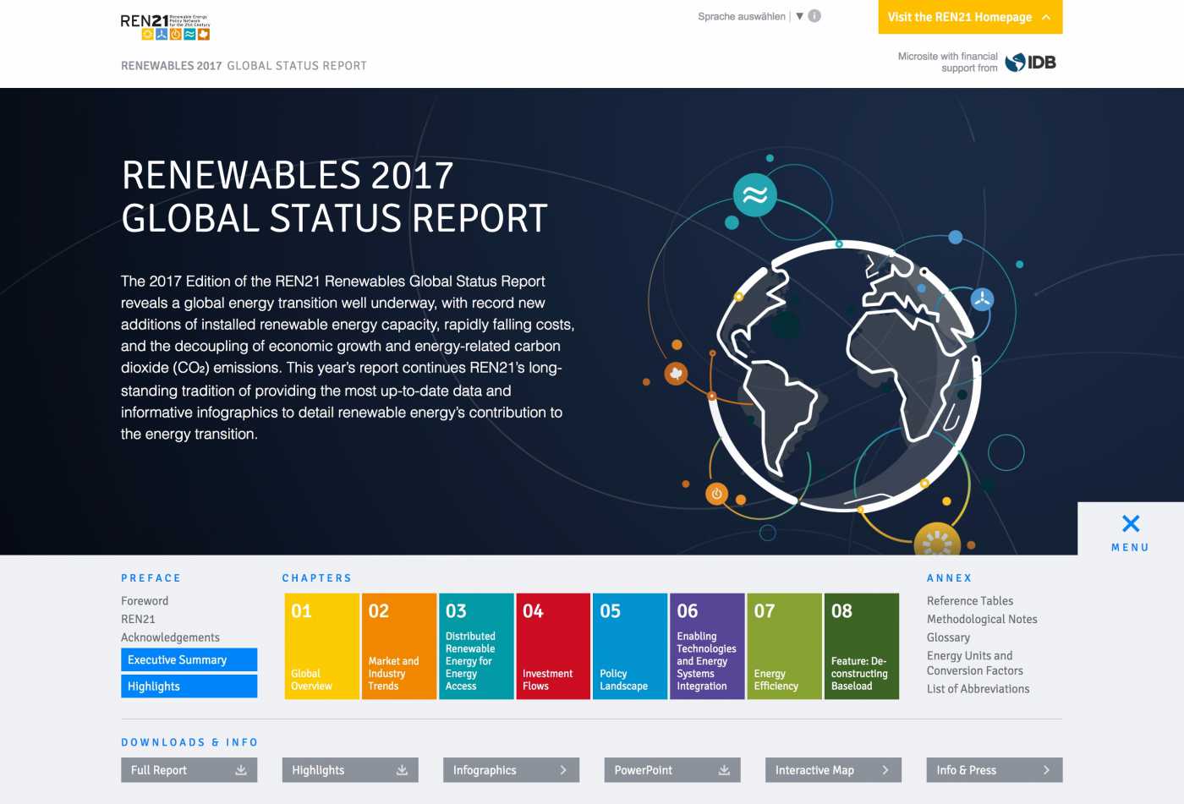1184x804 pixels.
Task: Open chapter 03 Distributed Renewable Energy
Action: [476, 646]
